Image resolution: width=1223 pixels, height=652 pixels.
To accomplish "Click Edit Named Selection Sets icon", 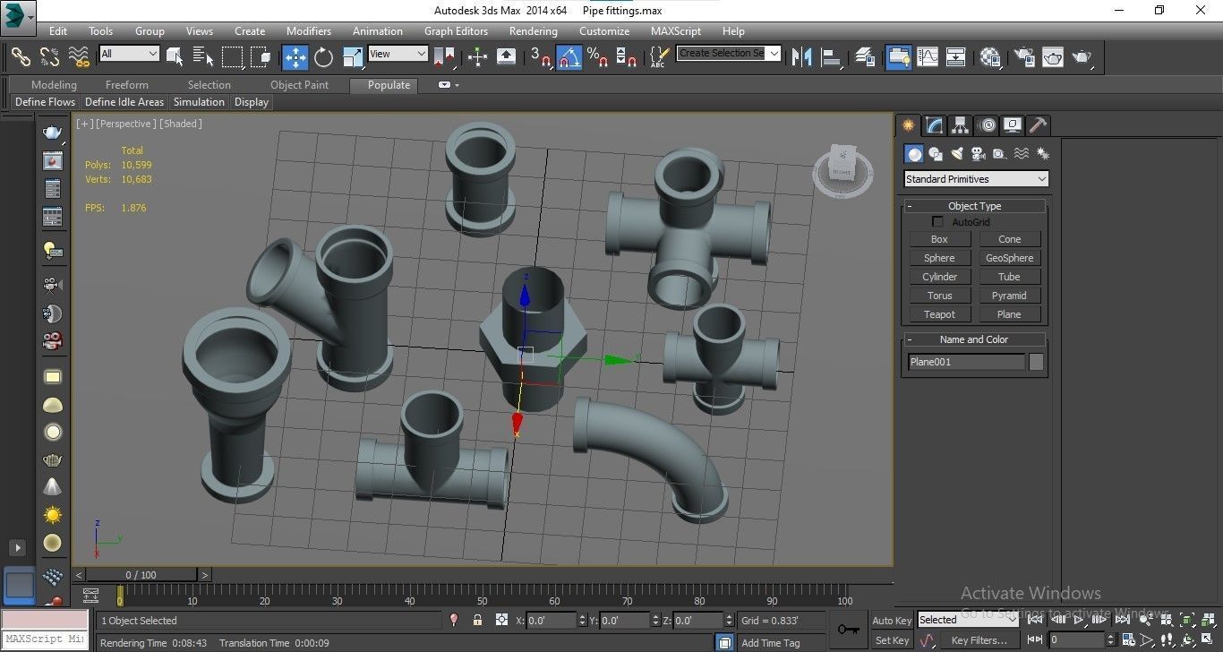I will [659, 56].
